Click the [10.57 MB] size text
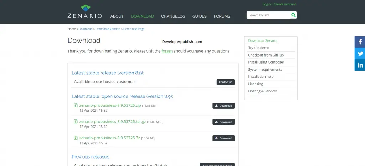Viewport: 365px width, 166px height. 148,138
